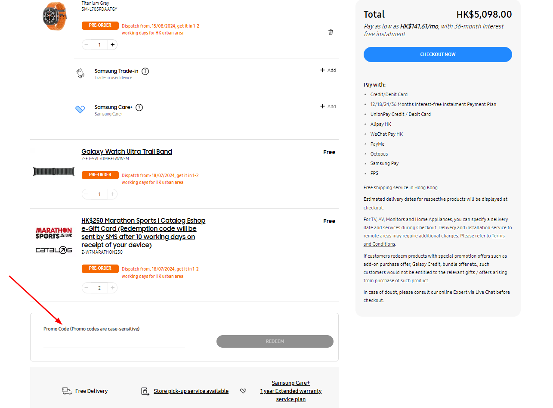Click 'PayMe' payment option text
Screen dimensions: 553x408
point(377,144)
